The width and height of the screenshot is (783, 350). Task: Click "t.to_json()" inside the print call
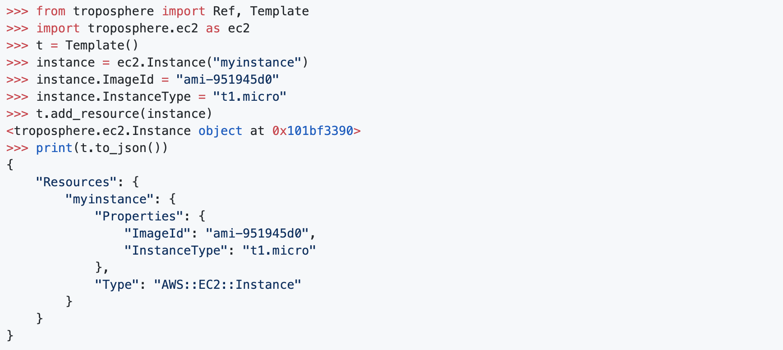(x=120, y=148)
